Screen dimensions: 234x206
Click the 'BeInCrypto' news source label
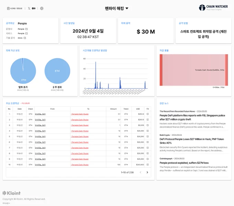[x=164, y=135]
